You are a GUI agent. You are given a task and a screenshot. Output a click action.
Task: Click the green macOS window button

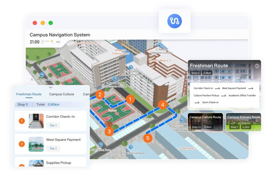[x=51, y=23]
